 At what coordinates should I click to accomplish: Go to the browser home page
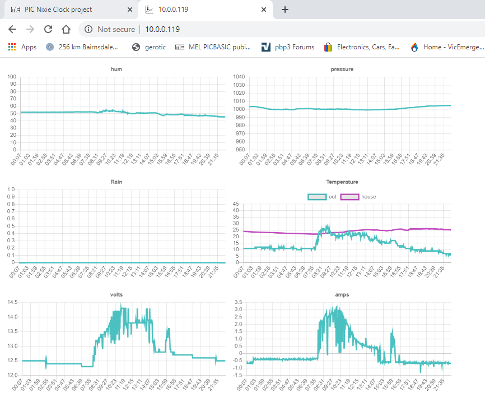coord(66,29)
